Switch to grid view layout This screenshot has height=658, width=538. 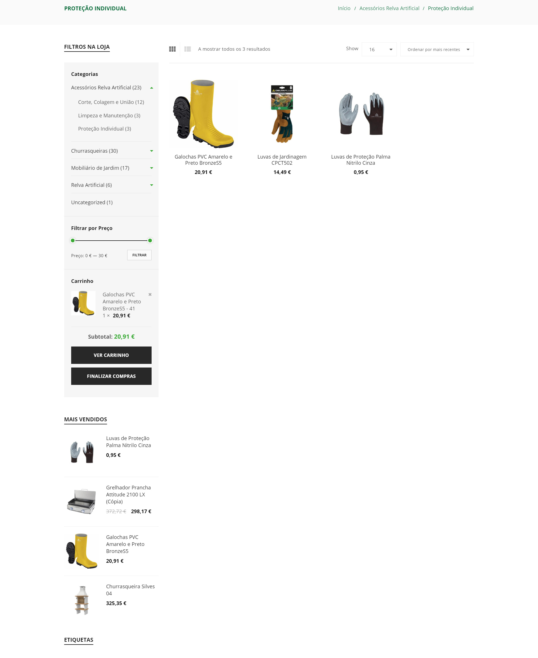(172, 49)
